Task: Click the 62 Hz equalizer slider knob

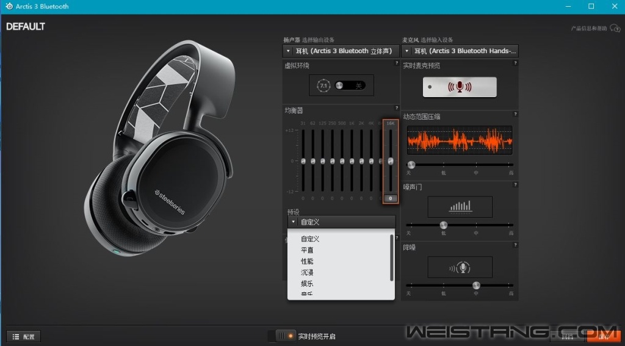Action: [313, 161]
